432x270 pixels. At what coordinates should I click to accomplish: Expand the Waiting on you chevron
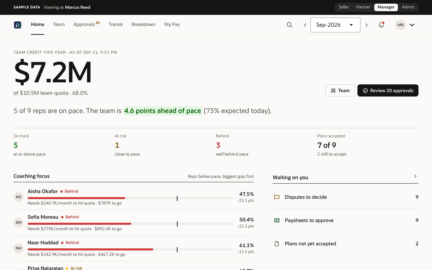415,176
